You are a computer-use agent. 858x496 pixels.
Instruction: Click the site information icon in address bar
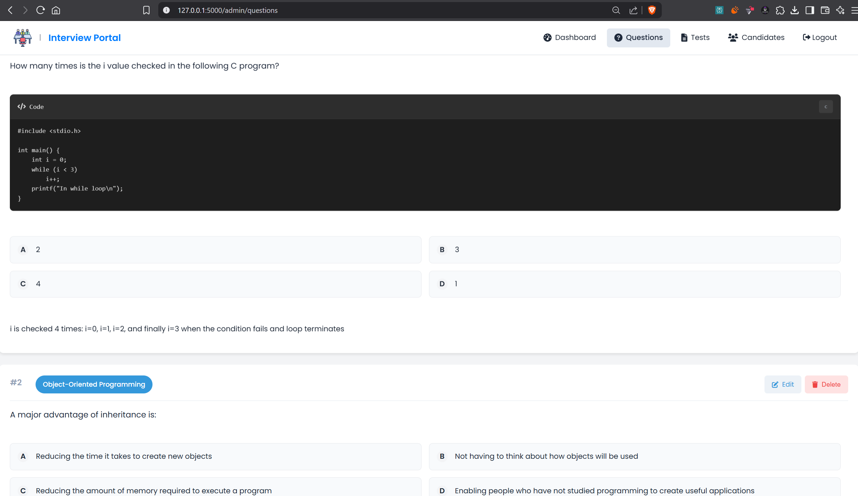click(166, 10)
